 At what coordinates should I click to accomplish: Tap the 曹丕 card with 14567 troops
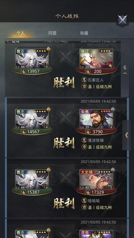pyautogui.click(x=32, y=119)
